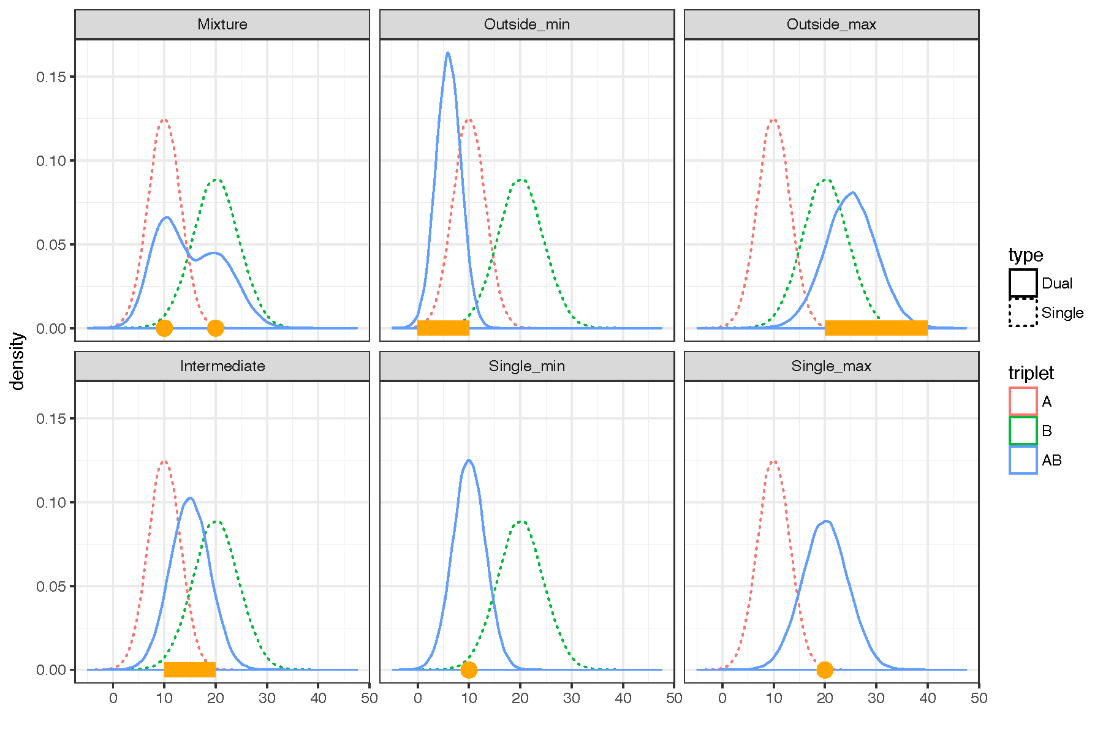
Task: Click x-axis tick 30 under Single_min panel
Action: pyautogui.click(x=571, y=698)
